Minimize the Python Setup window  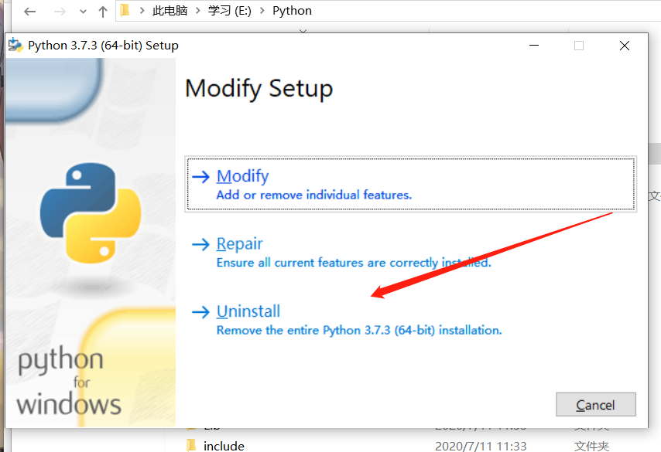(x=534, y=45)
